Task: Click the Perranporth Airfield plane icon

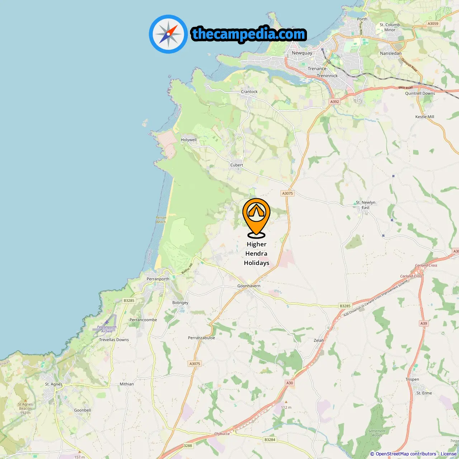Action: point(107,322)
